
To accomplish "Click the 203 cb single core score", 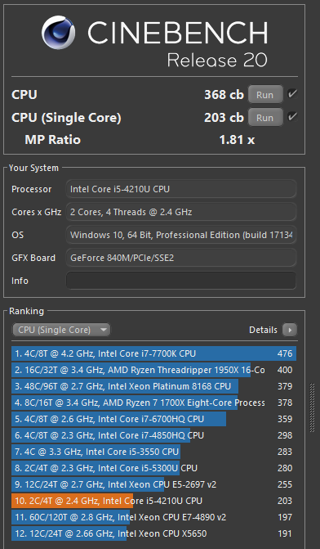I will click(x=224, y=118).
